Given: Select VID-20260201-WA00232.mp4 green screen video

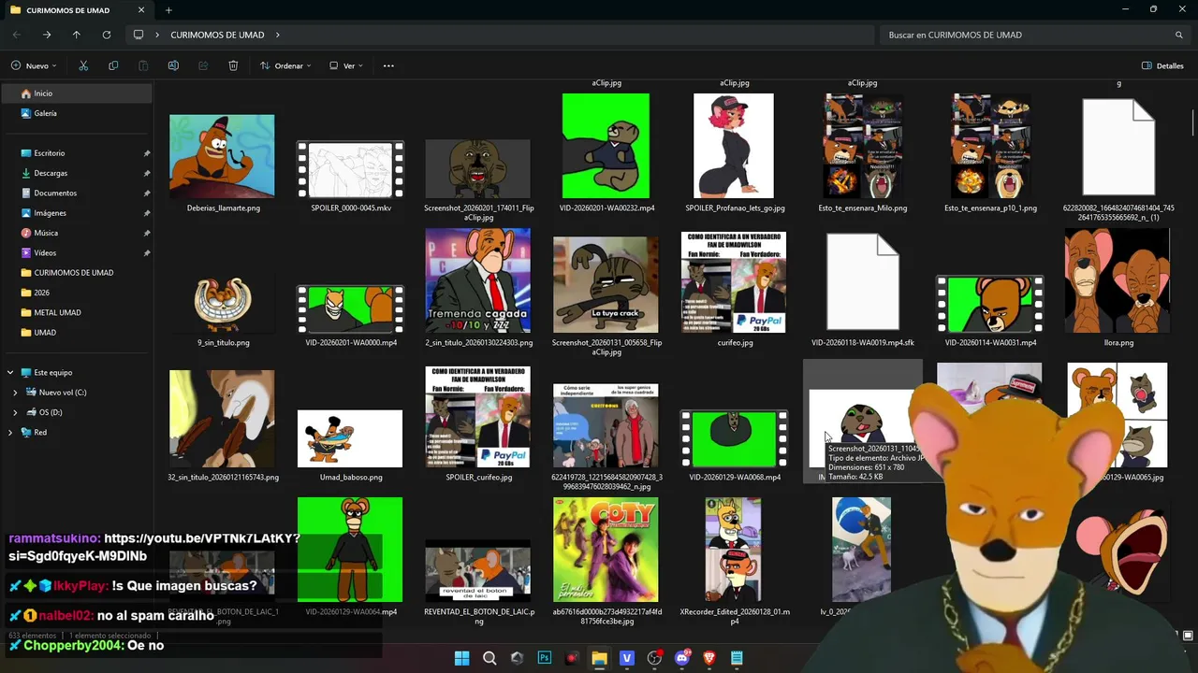Looking at the screenshot, I should 606,146.
